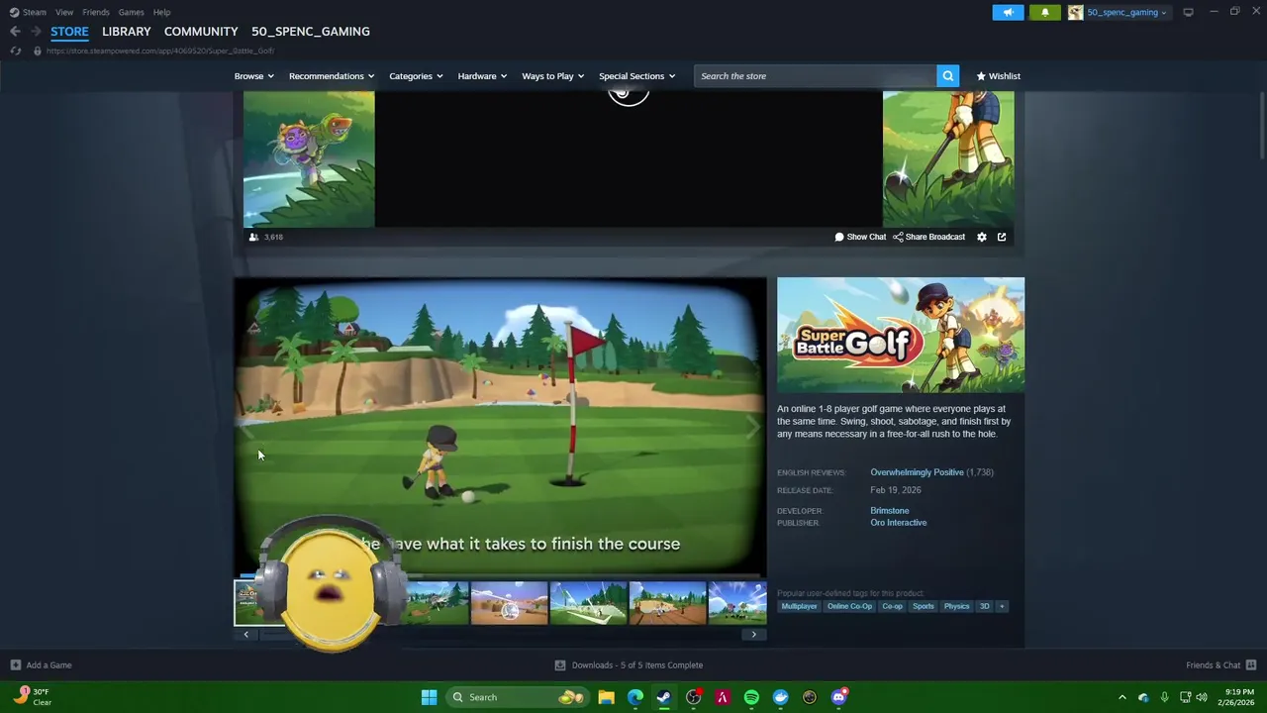
Task: Open the Windows Start menu
Action: 429,697
